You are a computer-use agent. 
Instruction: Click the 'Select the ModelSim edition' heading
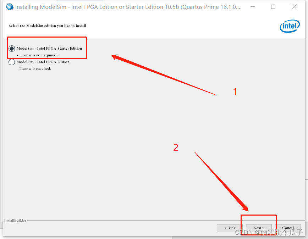tap(47, 26)
